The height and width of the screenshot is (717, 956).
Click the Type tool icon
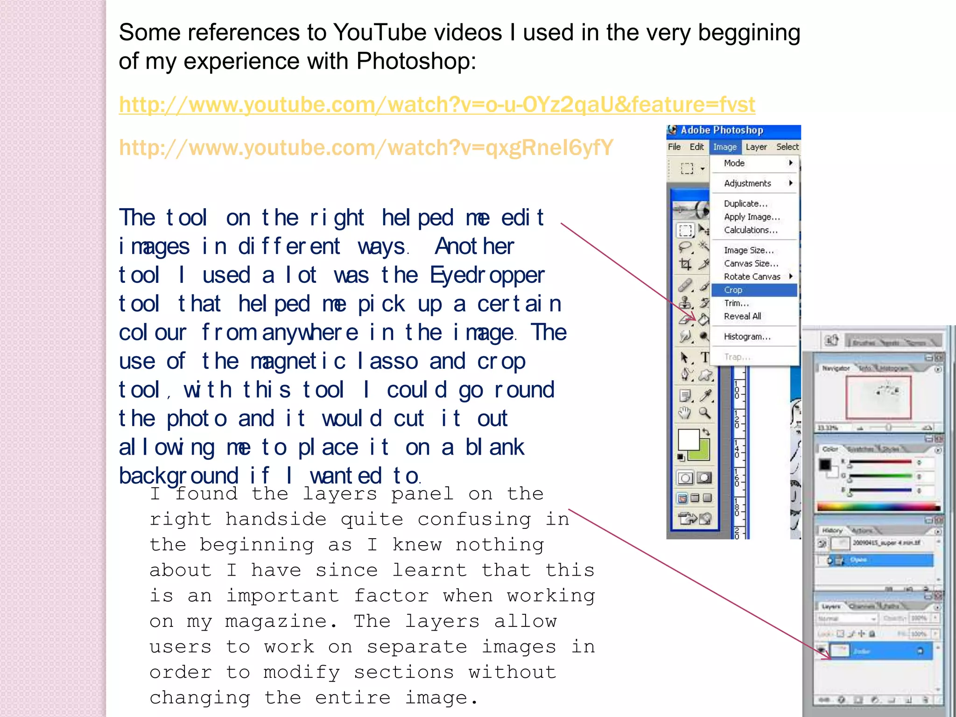705,358
